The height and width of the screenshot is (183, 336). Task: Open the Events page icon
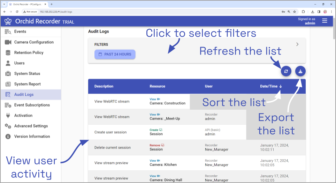point(8,31)
